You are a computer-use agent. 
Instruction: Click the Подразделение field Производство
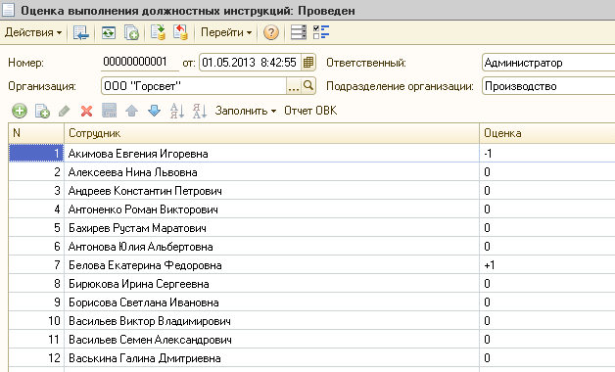click(548, 86)
